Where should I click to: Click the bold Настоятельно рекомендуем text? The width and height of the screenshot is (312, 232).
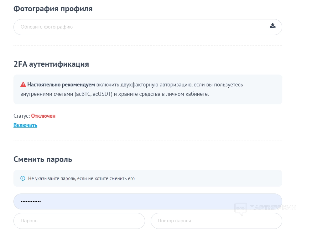61,85
